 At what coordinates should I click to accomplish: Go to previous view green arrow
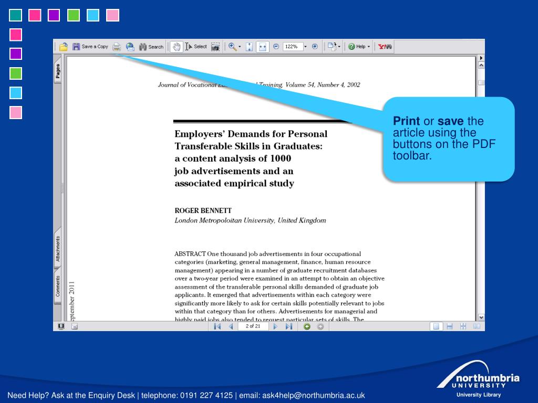[307, 326]
